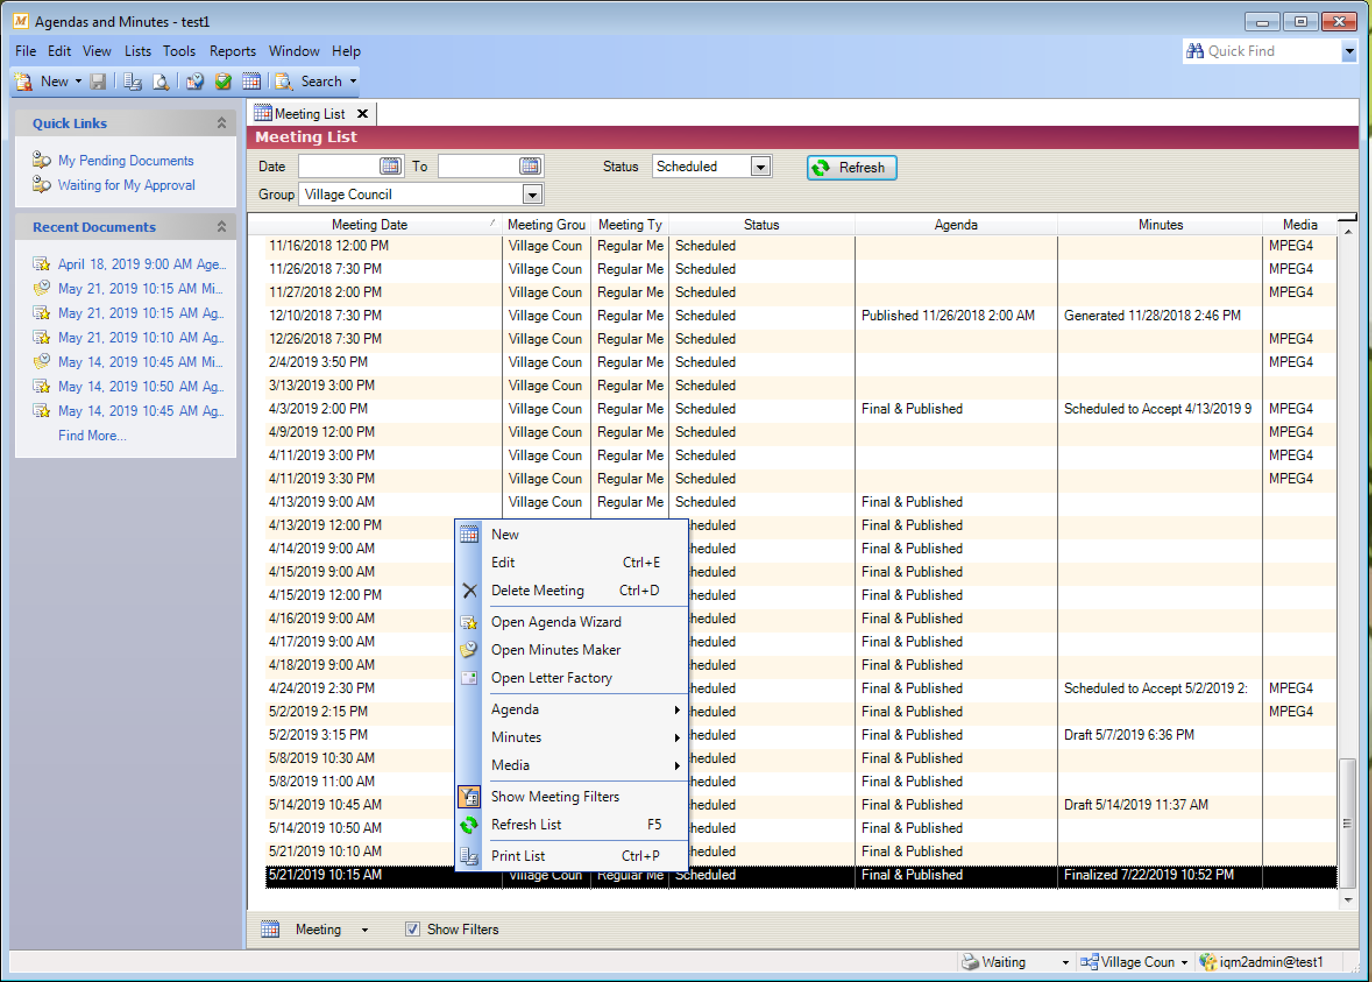
Task: Click the Quick Find binoculars icon
Action: coord(1194,51)
